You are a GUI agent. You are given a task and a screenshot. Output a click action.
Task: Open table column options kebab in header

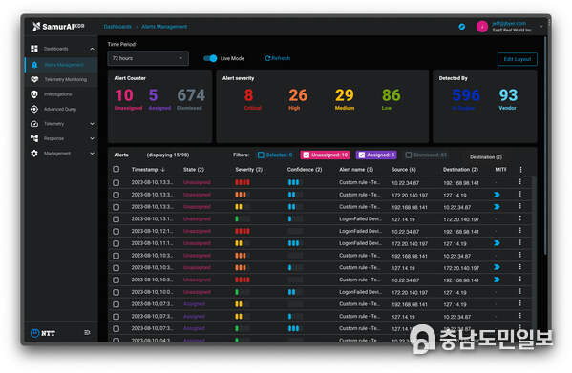point(520,170)
